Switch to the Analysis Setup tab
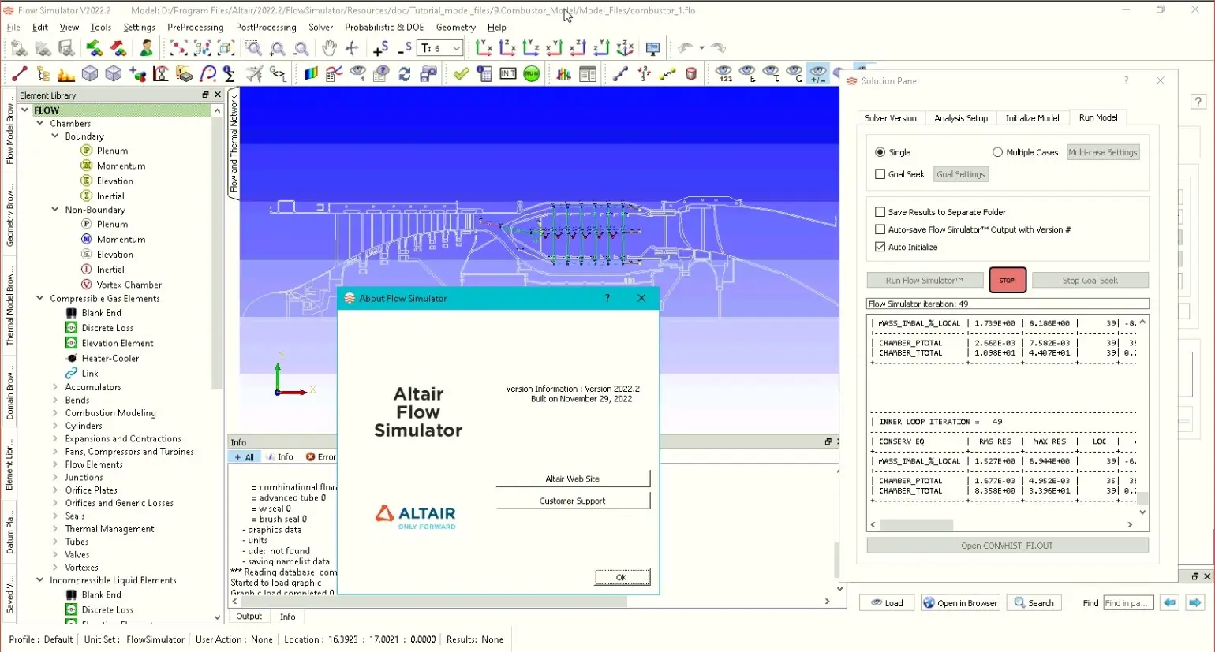The image size is (1215, 652). (x=960, y=118)
